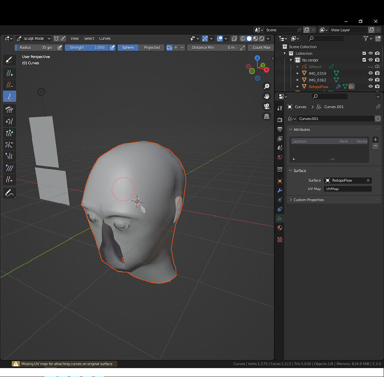Expand the RetopoFlow object in the outliner
Image resolution: width=384 pixels, height=377 pixels.
[297, 86]
